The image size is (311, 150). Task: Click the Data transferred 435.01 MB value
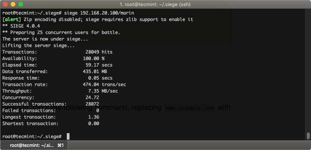point(95,72)
